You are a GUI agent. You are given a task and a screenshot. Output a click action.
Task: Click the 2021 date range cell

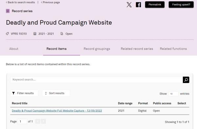tap(121, 111)
